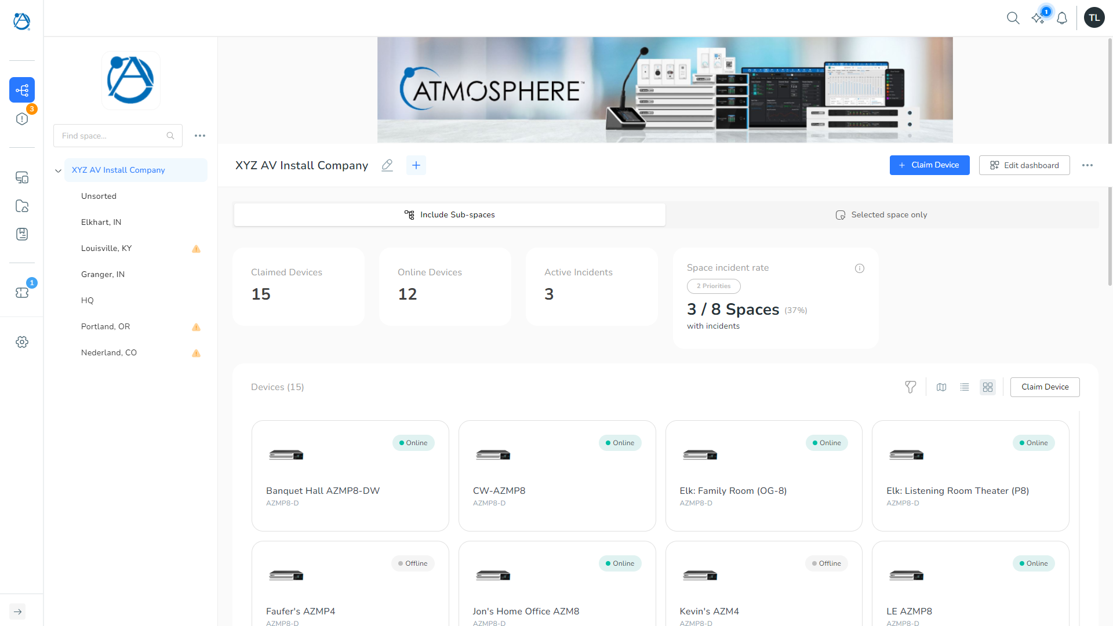Open the dashboard overflow menu next to Edit dashboard

[1087, 165]
